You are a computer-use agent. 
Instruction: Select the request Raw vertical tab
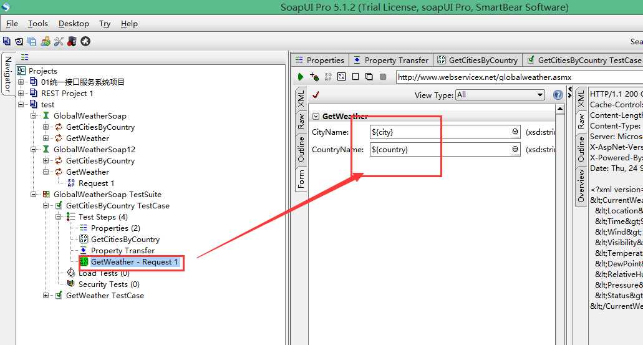pos(301,122)
